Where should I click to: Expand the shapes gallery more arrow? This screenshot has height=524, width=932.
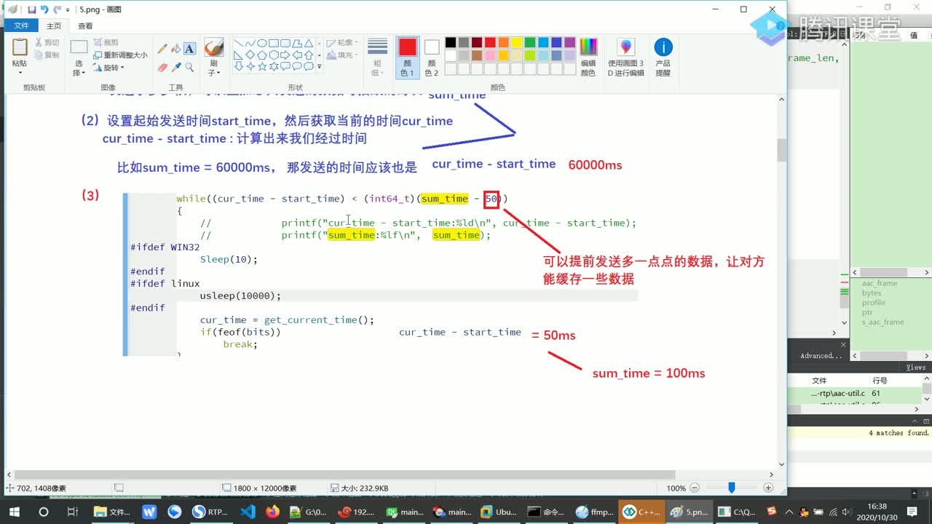320,66
